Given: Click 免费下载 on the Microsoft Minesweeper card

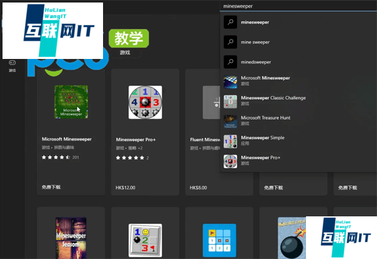Looking at the screenshot, I should 52,188.
